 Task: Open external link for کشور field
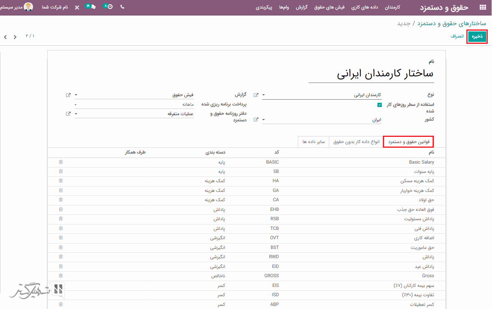[256, 120]
